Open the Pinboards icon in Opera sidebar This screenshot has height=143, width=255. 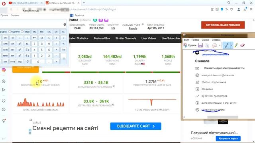(x=4, y=121)
